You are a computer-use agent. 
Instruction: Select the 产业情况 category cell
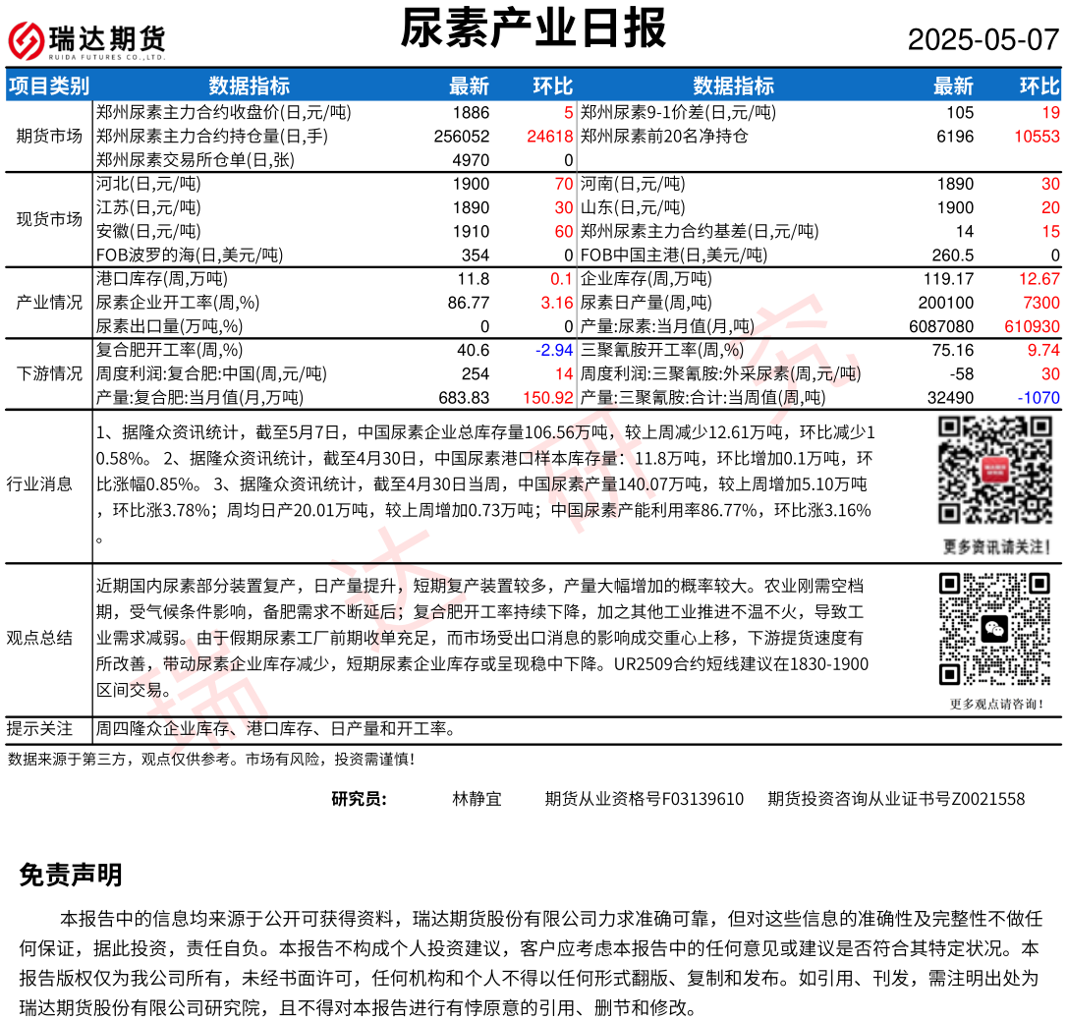(49, 303)
